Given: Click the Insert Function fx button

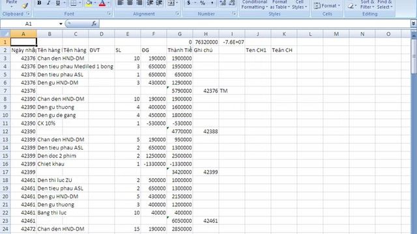Looking at the screenshot, I should [94, 23].
